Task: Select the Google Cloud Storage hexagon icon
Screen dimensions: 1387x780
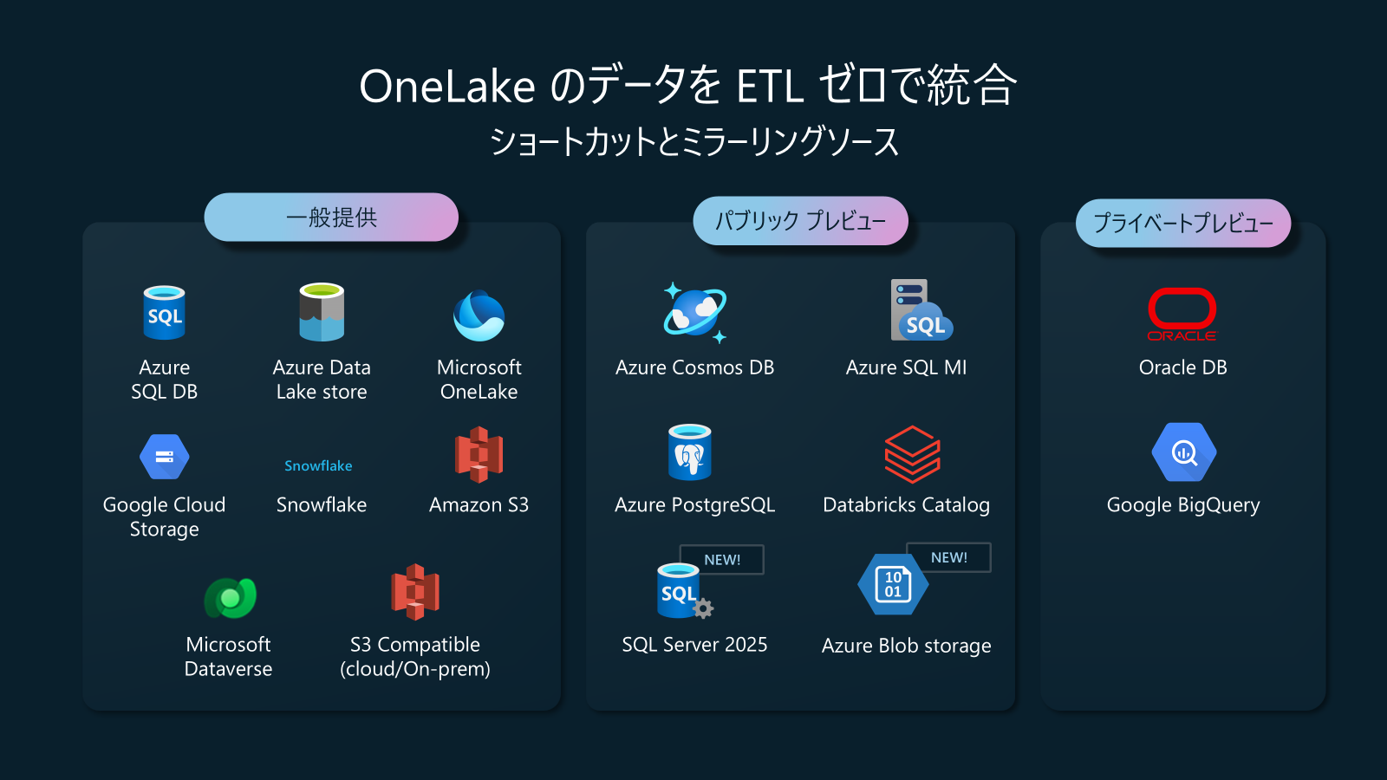Action: (x=165, y=457)
